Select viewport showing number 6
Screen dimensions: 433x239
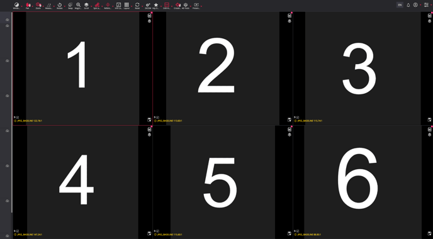point(363,182)
